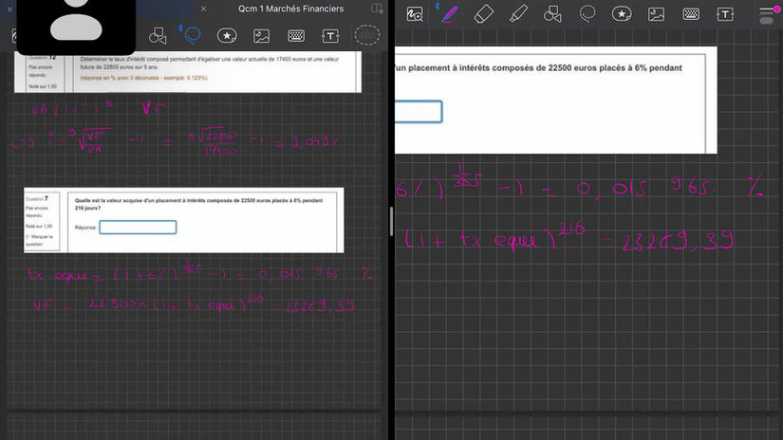Click the answer field in right pane
The image size is (783, 440).
pyautogui.click(x=419, y=112)
